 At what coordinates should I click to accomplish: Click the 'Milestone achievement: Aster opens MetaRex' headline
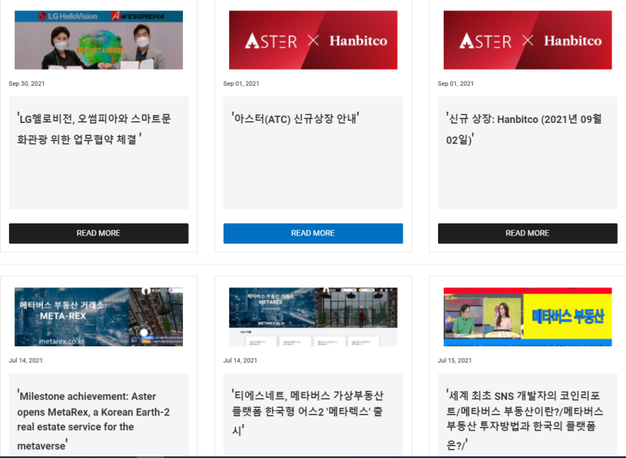[93, 421]
